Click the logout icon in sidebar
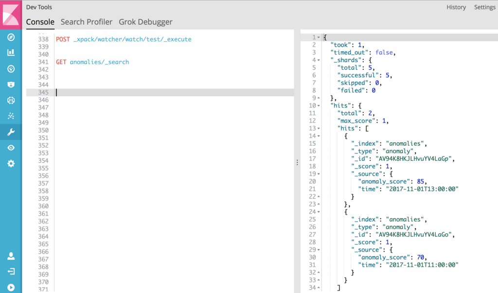Viewport: 498px width, 293px height. 11,272
